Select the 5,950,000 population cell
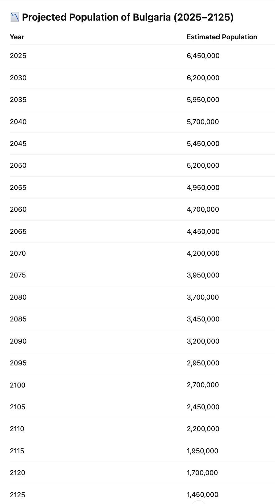275x504 pixels. point(203,100)
